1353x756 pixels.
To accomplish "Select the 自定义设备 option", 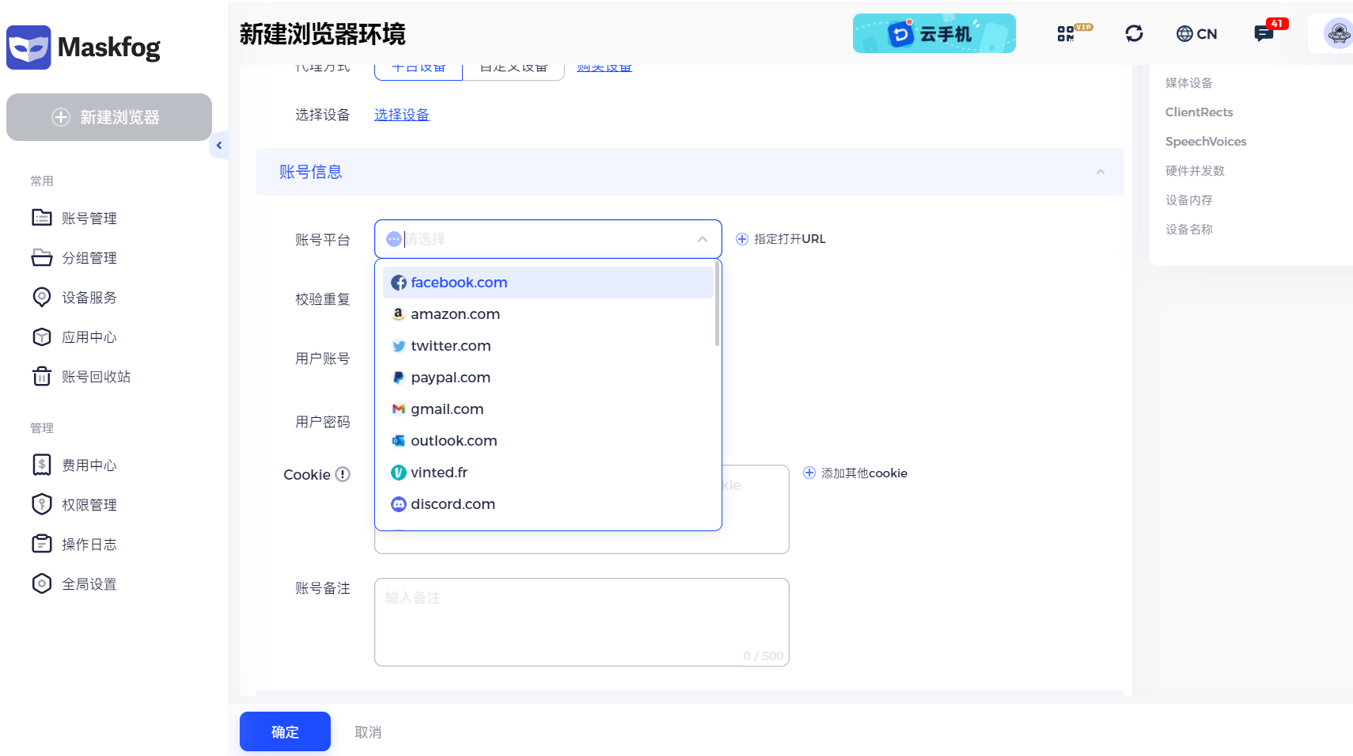I will tap(514, 70).
